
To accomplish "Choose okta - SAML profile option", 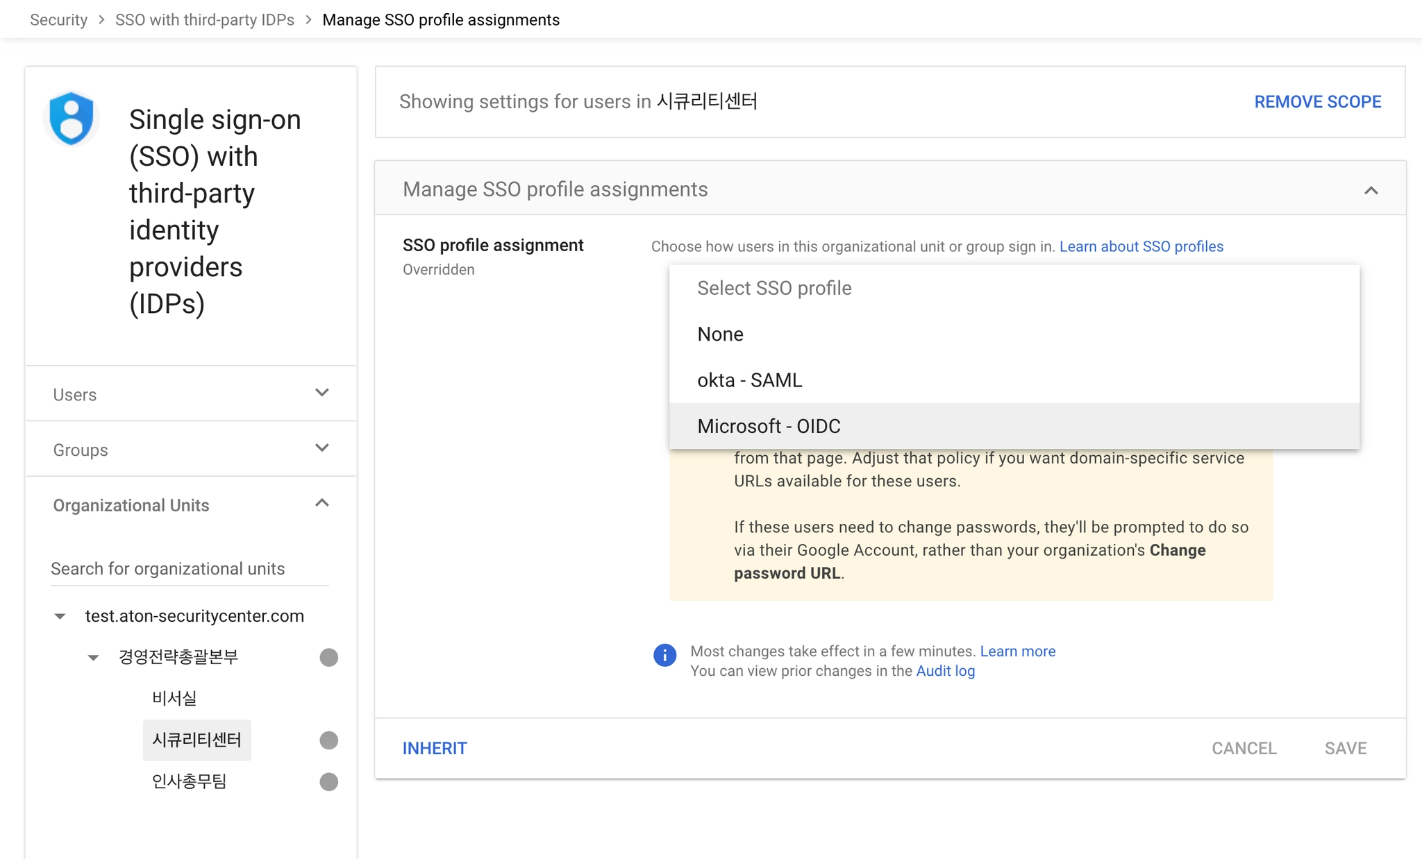I will [749, 380].
